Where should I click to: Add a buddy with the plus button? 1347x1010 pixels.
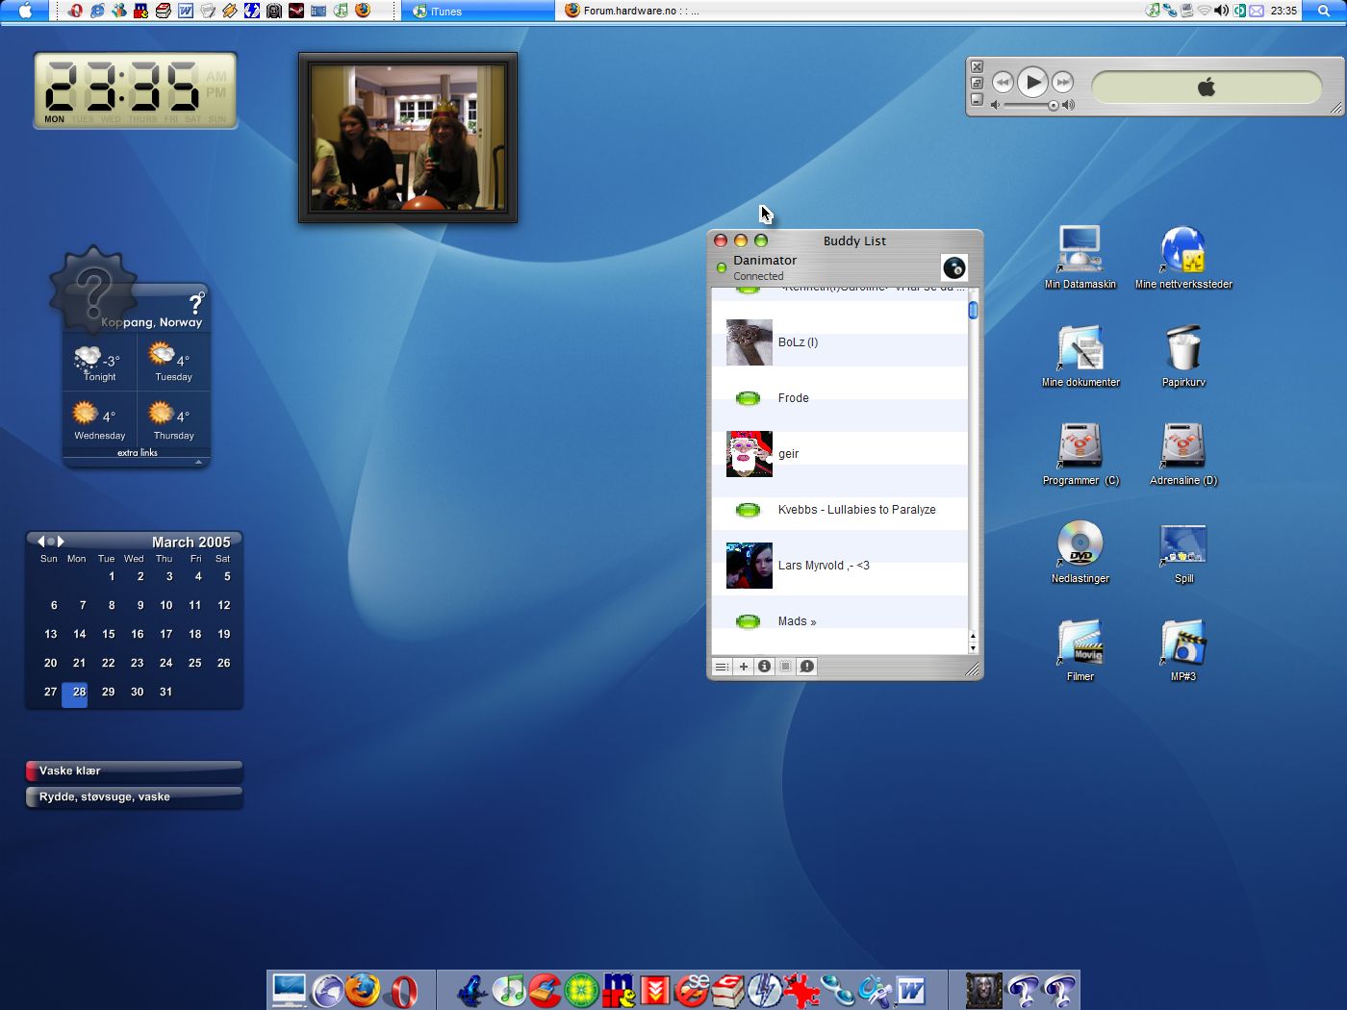coord(743,667)
